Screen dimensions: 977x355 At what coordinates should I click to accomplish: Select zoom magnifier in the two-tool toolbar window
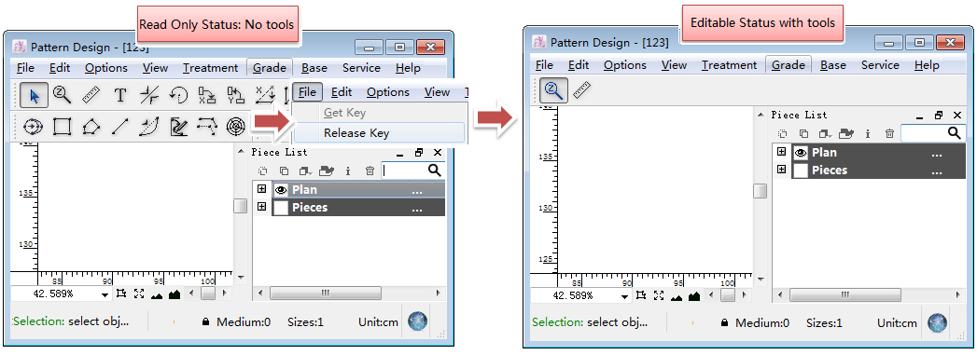pos(553,90)
